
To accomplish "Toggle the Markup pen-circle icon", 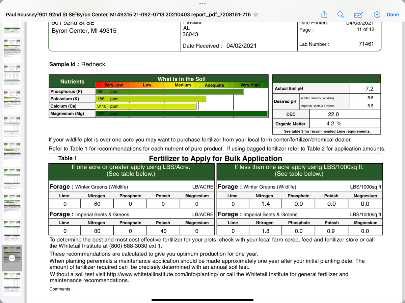I will (377, 14).
